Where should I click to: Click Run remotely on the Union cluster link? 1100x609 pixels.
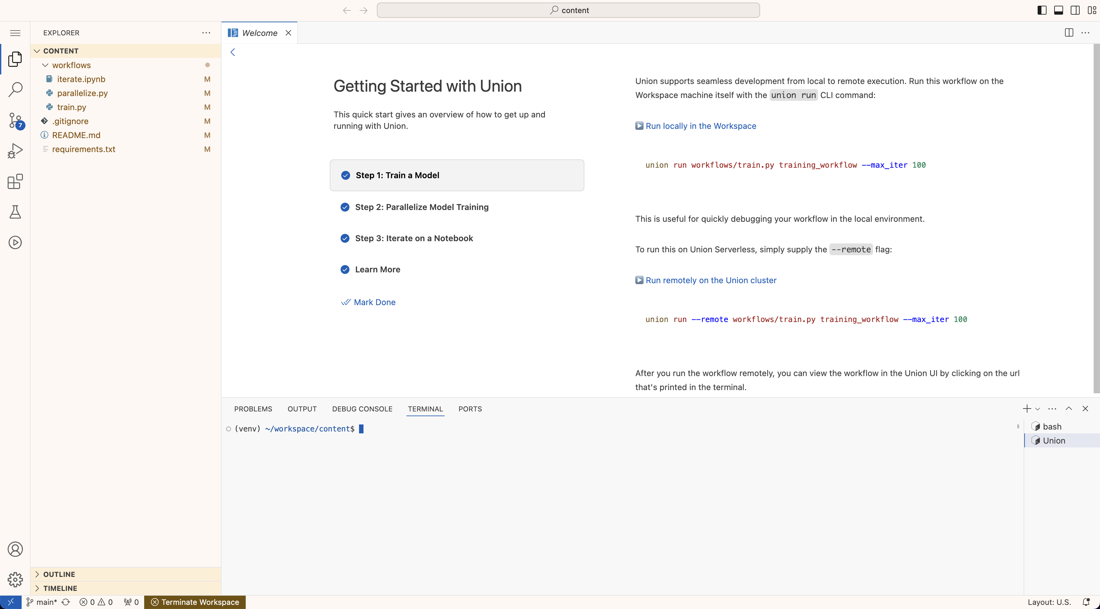(x=710, y=280)
